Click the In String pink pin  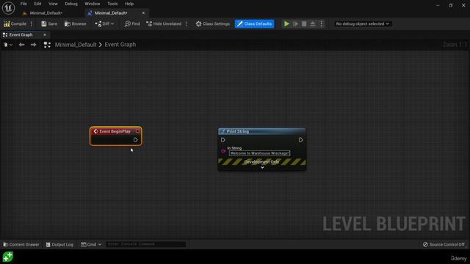click(223, 151)
